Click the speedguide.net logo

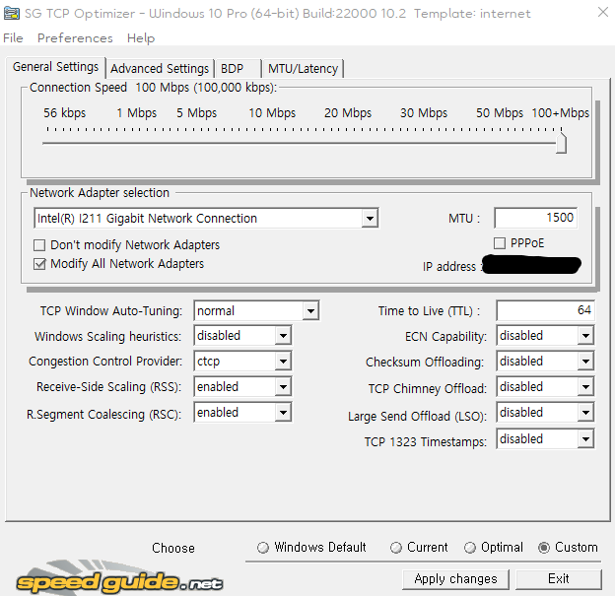[x=119, y=576]
